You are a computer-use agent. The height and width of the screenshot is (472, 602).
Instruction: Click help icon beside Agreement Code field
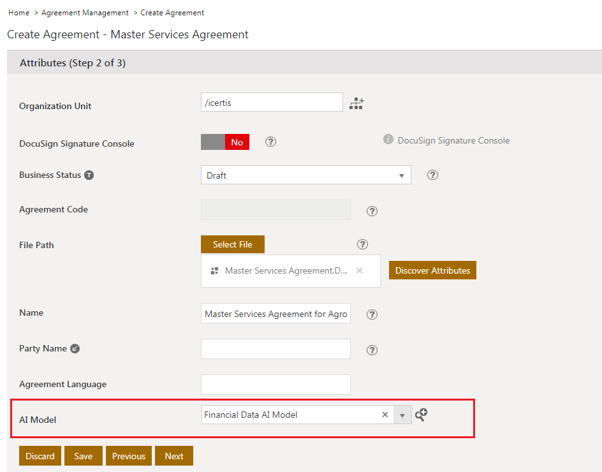tap(372, 211)
